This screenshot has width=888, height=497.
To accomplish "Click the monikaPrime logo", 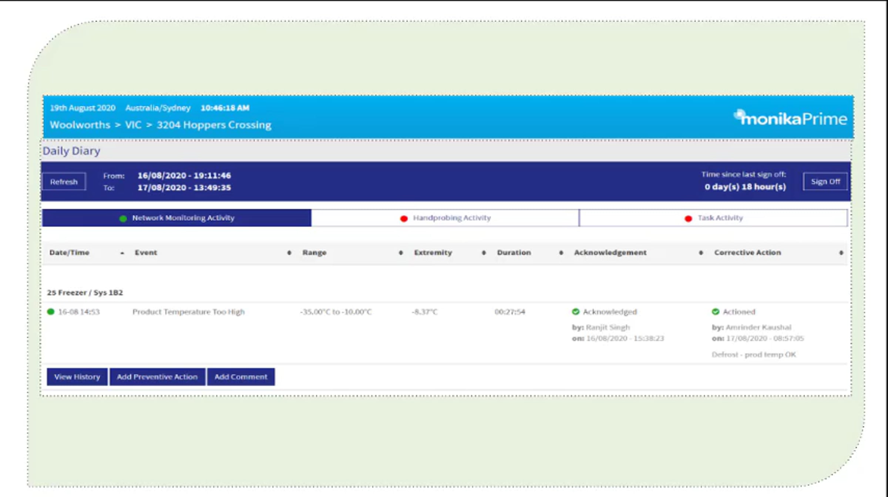I will 790,118.
